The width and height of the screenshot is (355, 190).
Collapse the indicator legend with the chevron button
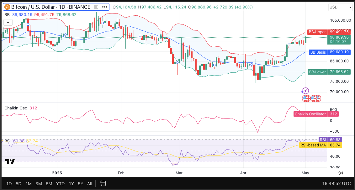pyautogui.click(x=8, y=23)
